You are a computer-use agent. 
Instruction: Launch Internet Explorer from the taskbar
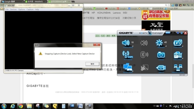13,106
